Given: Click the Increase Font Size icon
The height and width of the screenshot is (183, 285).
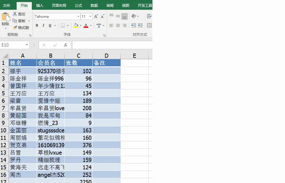Looking at the screenshot, I should tap(96, 16).
